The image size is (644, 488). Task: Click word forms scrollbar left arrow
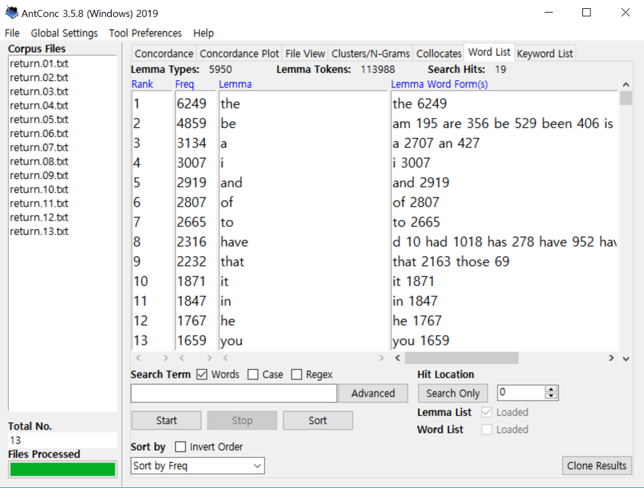tap(397, 358)
